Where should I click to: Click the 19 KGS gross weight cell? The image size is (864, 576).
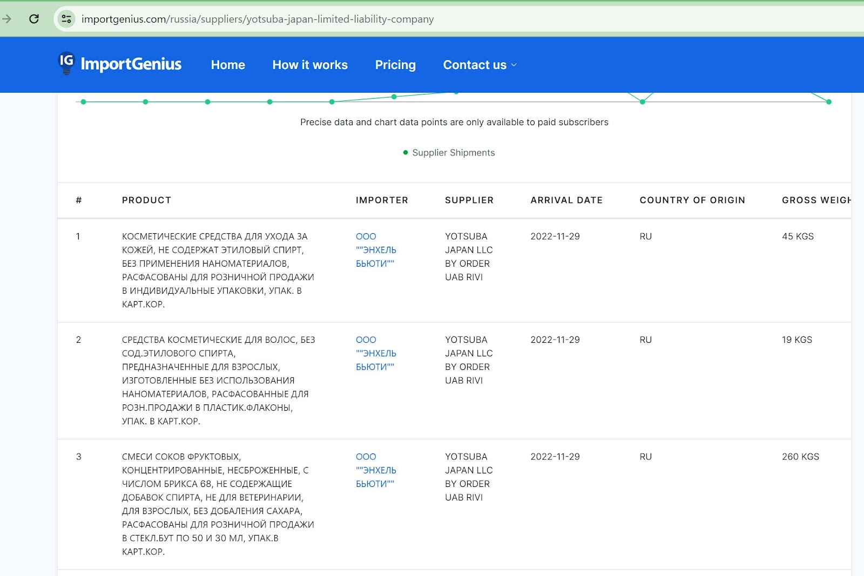[797, 340]
